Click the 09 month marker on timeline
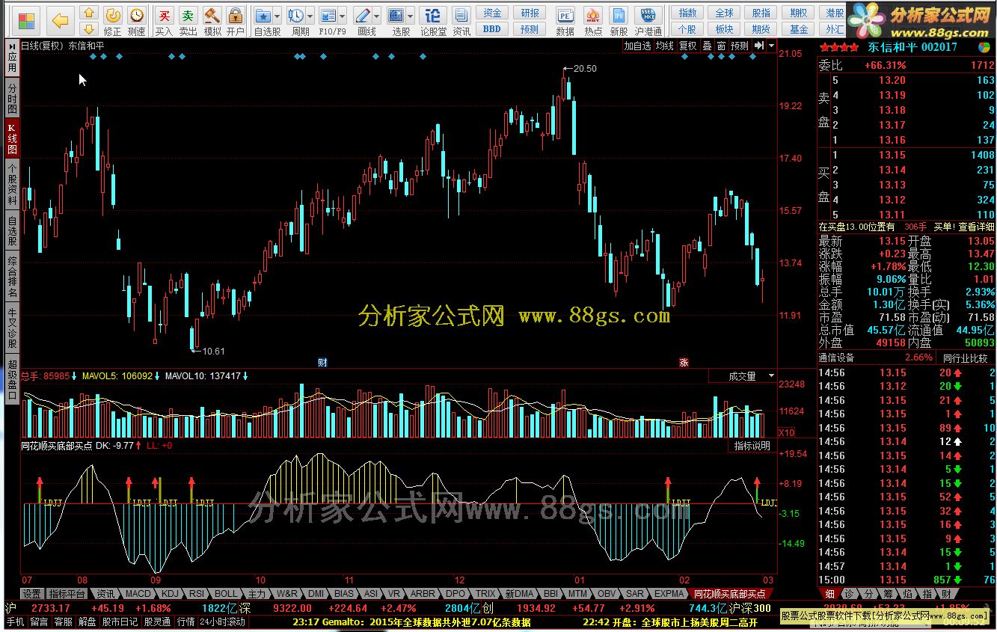This screenshot has height=632, width=997. click(156, 580)
